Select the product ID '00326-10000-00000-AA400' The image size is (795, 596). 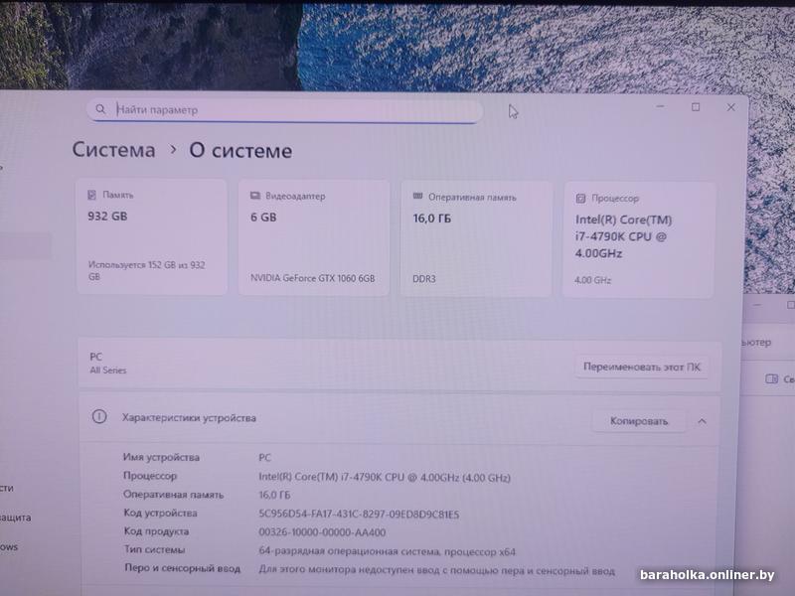322,532
